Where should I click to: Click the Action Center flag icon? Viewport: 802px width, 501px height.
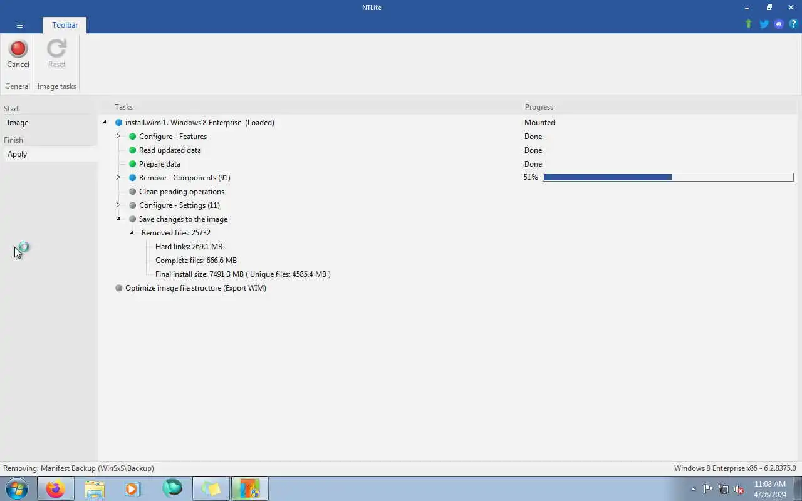pos(708,489)
